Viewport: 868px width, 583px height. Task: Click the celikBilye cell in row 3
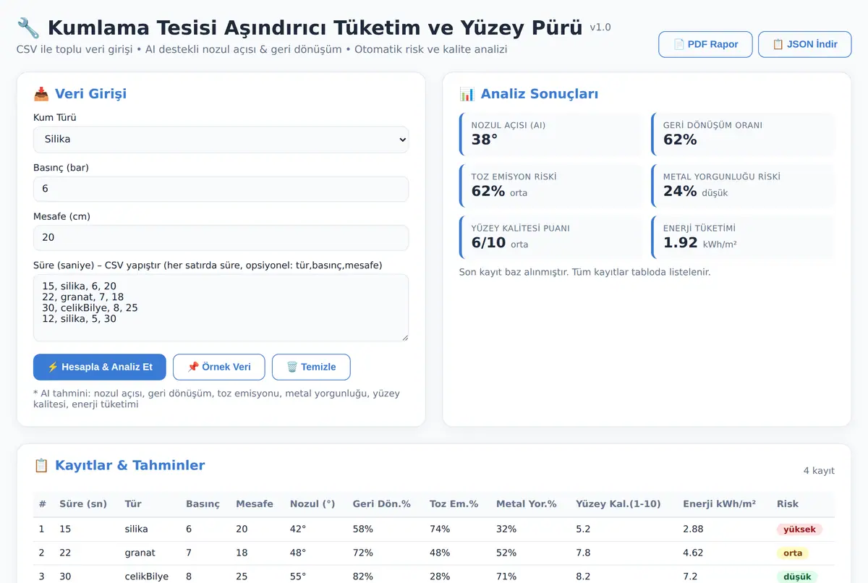pyautogui.click(x=147, y=576)
